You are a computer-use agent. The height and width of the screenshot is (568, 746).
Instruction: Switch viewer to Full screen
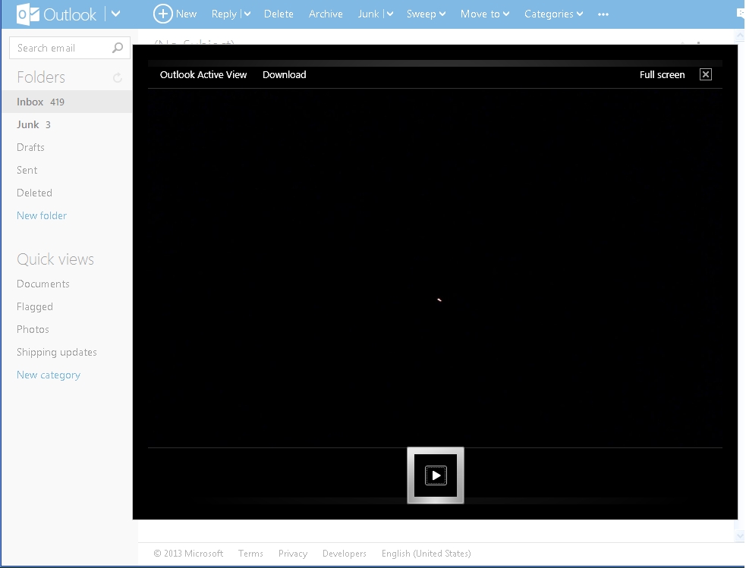[x=663, y=74]
